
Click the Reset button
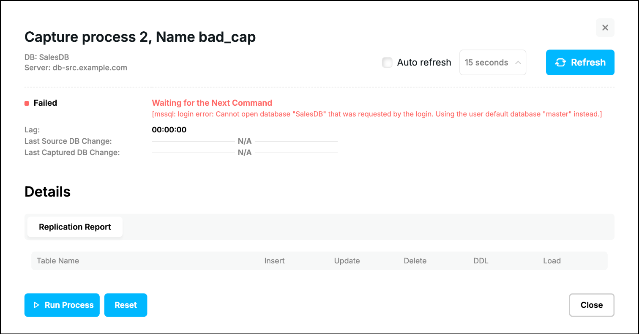[x=126, y=305]
